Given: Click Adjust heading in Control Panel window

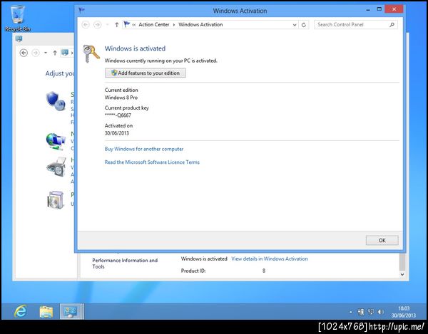Looking at the screenshot, I should (59, 73).
